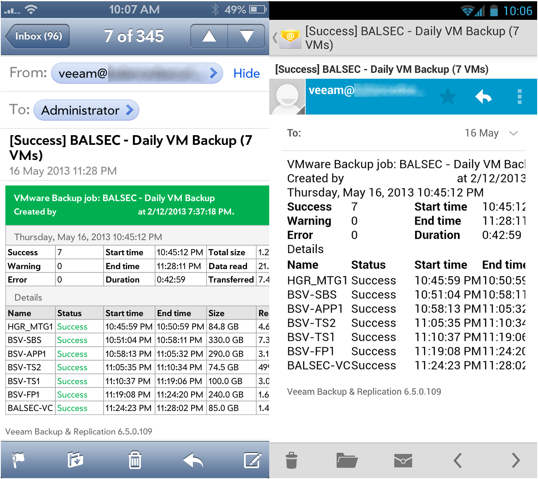
Task: Star the email in Android mail
Action: 448,97
